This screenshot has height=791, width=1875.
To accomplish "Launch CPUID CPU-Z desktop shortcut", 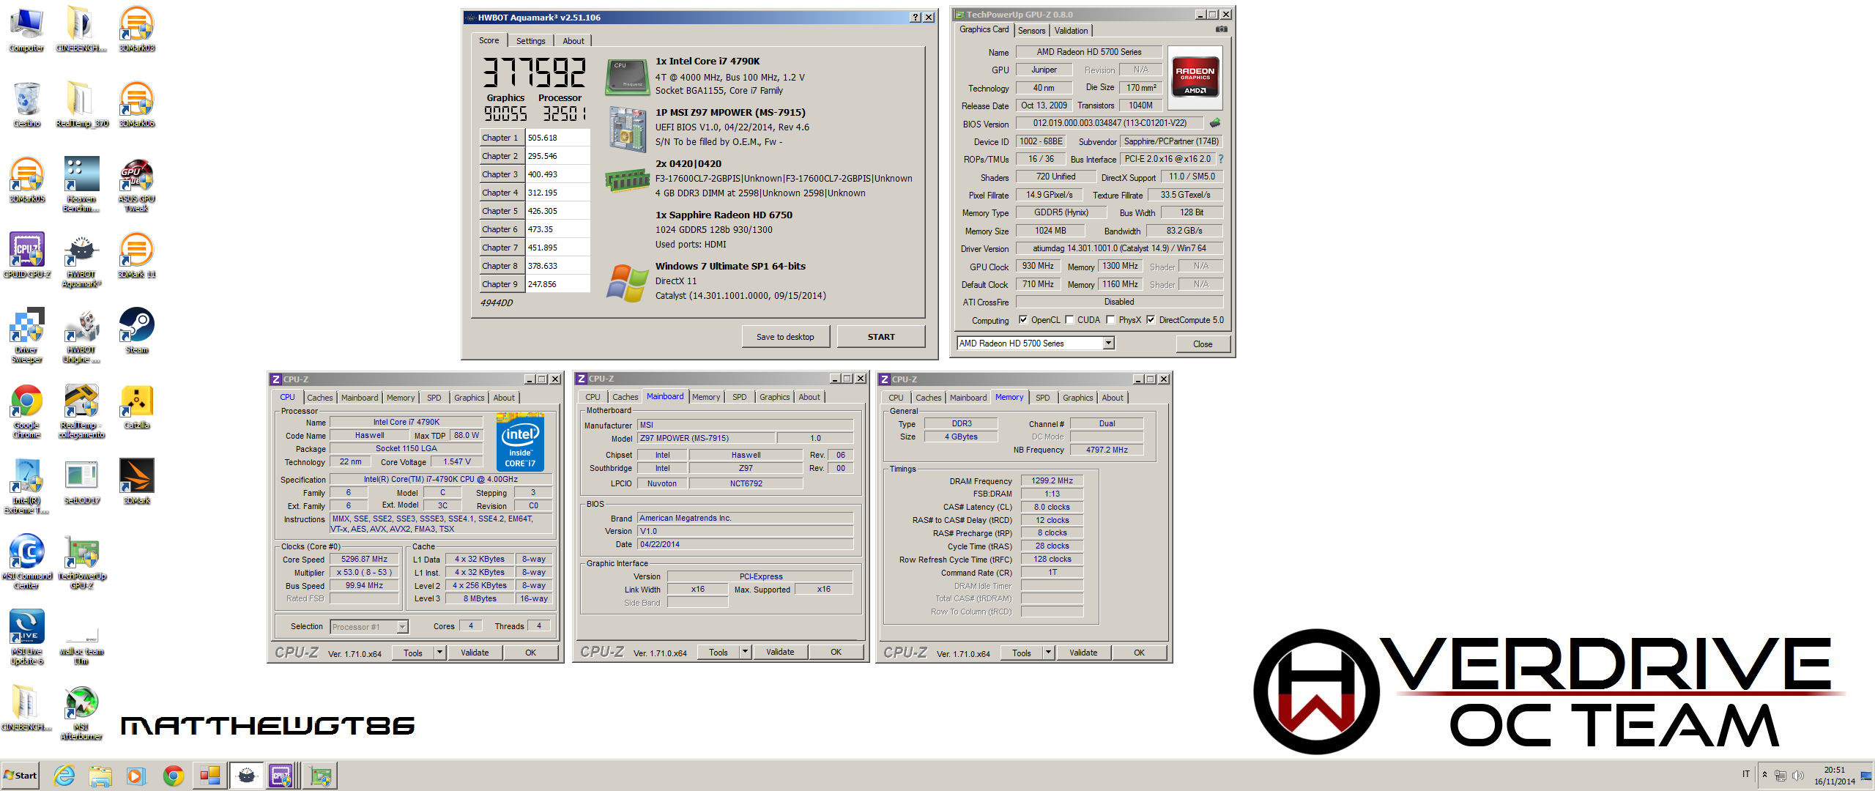I will (26, 256).
